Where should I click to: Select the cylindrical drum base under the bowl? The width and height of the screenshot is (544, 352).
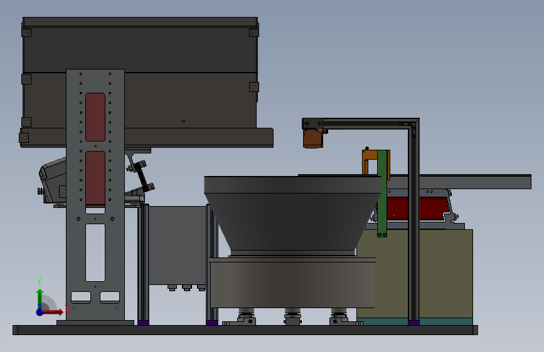(x=292, y=282)
